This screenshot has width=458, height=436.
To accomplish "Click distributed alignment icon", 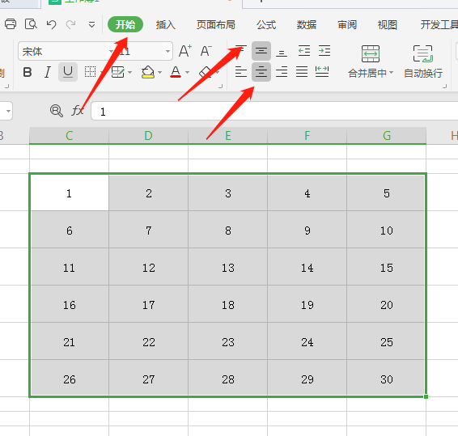I will coord(322,72).
